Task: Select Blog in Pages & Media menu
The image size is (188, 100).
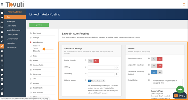Action: click(x=15, y=17)
